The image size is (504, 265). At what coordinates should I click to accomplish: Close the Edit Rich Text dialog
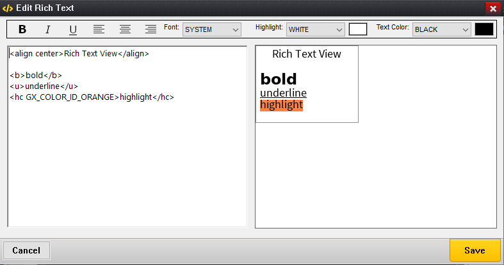point(492,8)
